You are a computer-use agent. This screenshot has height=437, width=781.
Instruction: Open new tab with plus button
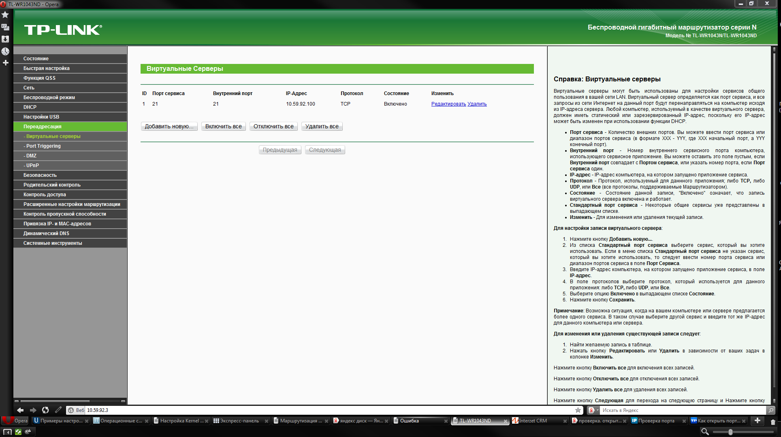tap(757, 421)
